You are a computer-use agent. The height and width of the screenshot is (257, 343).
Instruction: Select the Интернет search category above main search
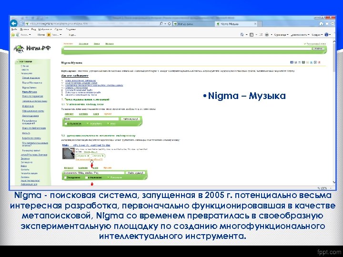68,44
